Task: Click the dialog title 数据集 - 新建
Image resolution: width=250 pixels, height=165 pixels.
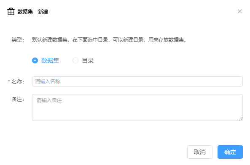Action: [33, 12]
